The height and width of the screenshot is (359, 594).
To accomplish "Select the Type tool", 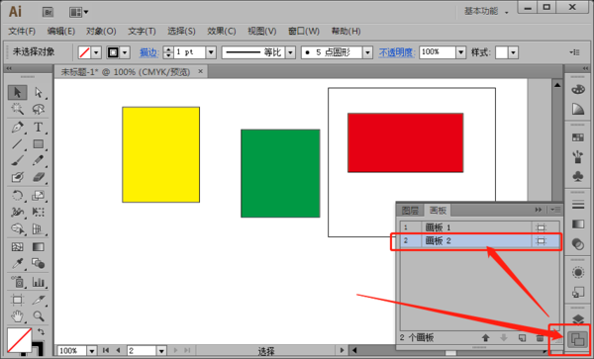I will pyautogui.click(x=39, y=128).
